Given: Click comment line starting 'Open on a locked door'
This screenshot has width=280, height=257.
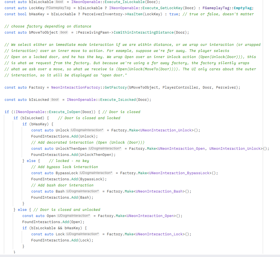Looking at the screenshot, I should [x=130, y=57].
